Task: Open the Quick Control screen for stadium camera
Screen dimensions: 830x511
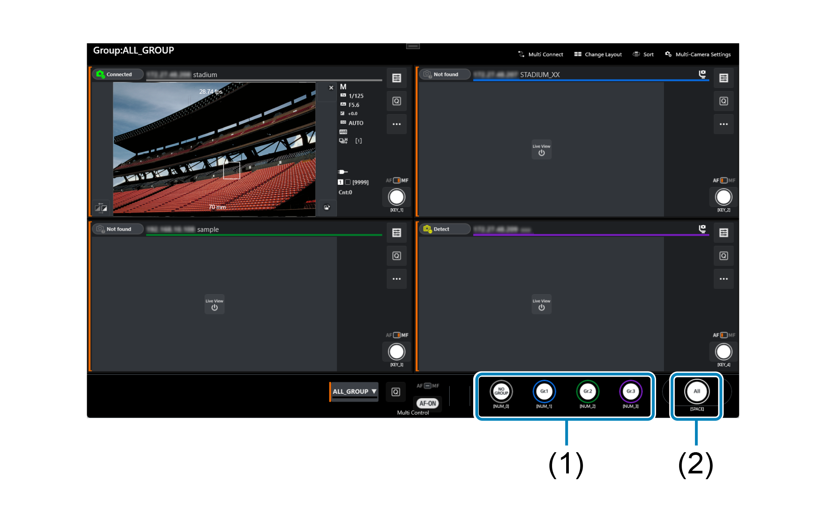Action: (x=396, y=101)
